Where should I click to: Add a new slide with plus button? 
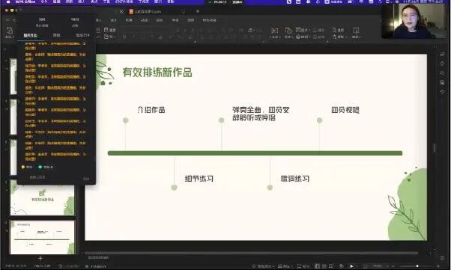(40, 258)
